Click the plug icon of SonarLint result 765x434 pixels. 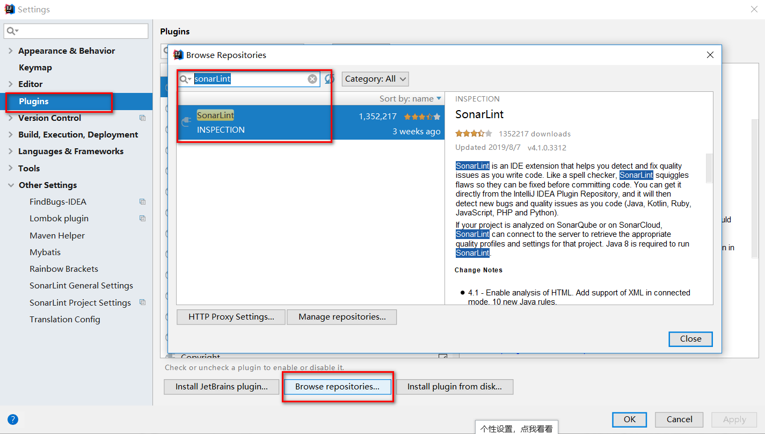click(x=186, y=122)
